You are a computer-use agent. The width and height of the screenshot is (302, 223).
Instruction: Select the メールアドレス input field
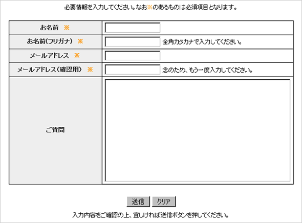pyautogui.click(x=133, y=56)
